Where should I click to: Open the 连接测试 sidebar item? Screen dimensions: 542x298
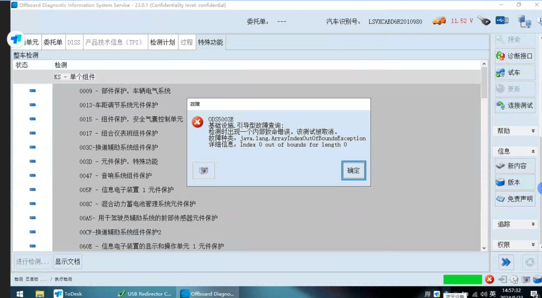[515, 106]
